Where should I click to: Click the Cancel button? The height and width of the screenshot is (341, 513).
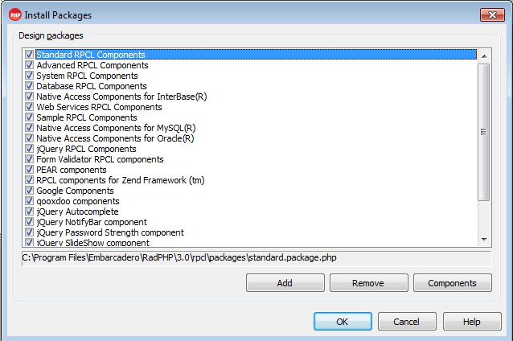pos(407,322)
